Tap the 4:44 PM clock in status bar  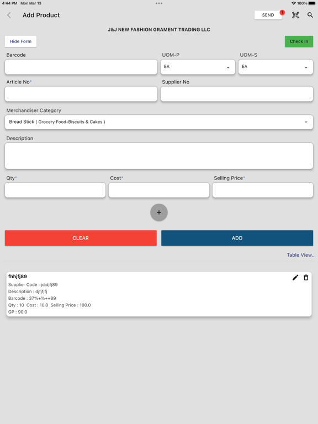tap(9, 3)
